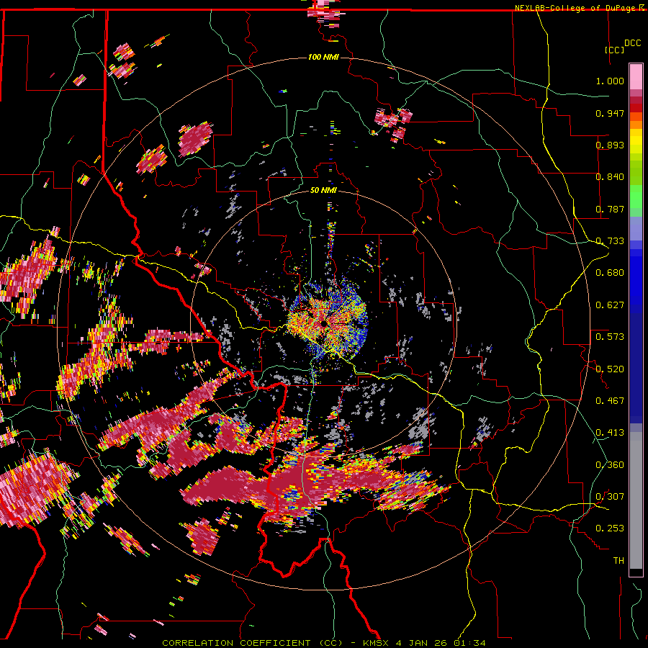Click the 0.947 scale value
The width and height of the screenshot is (648, 648).
click(610, 113)
